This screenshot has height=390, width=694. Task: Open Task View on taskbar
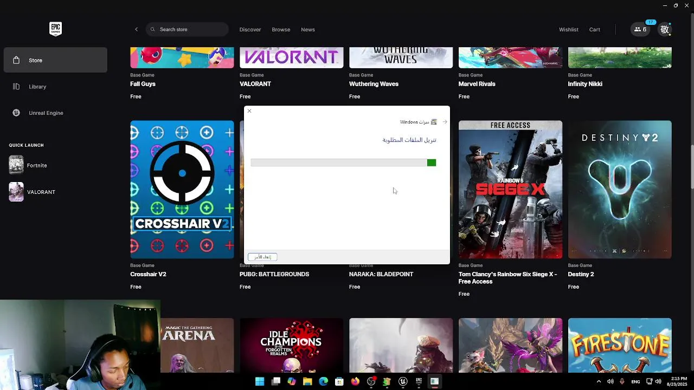pos(275,381)
